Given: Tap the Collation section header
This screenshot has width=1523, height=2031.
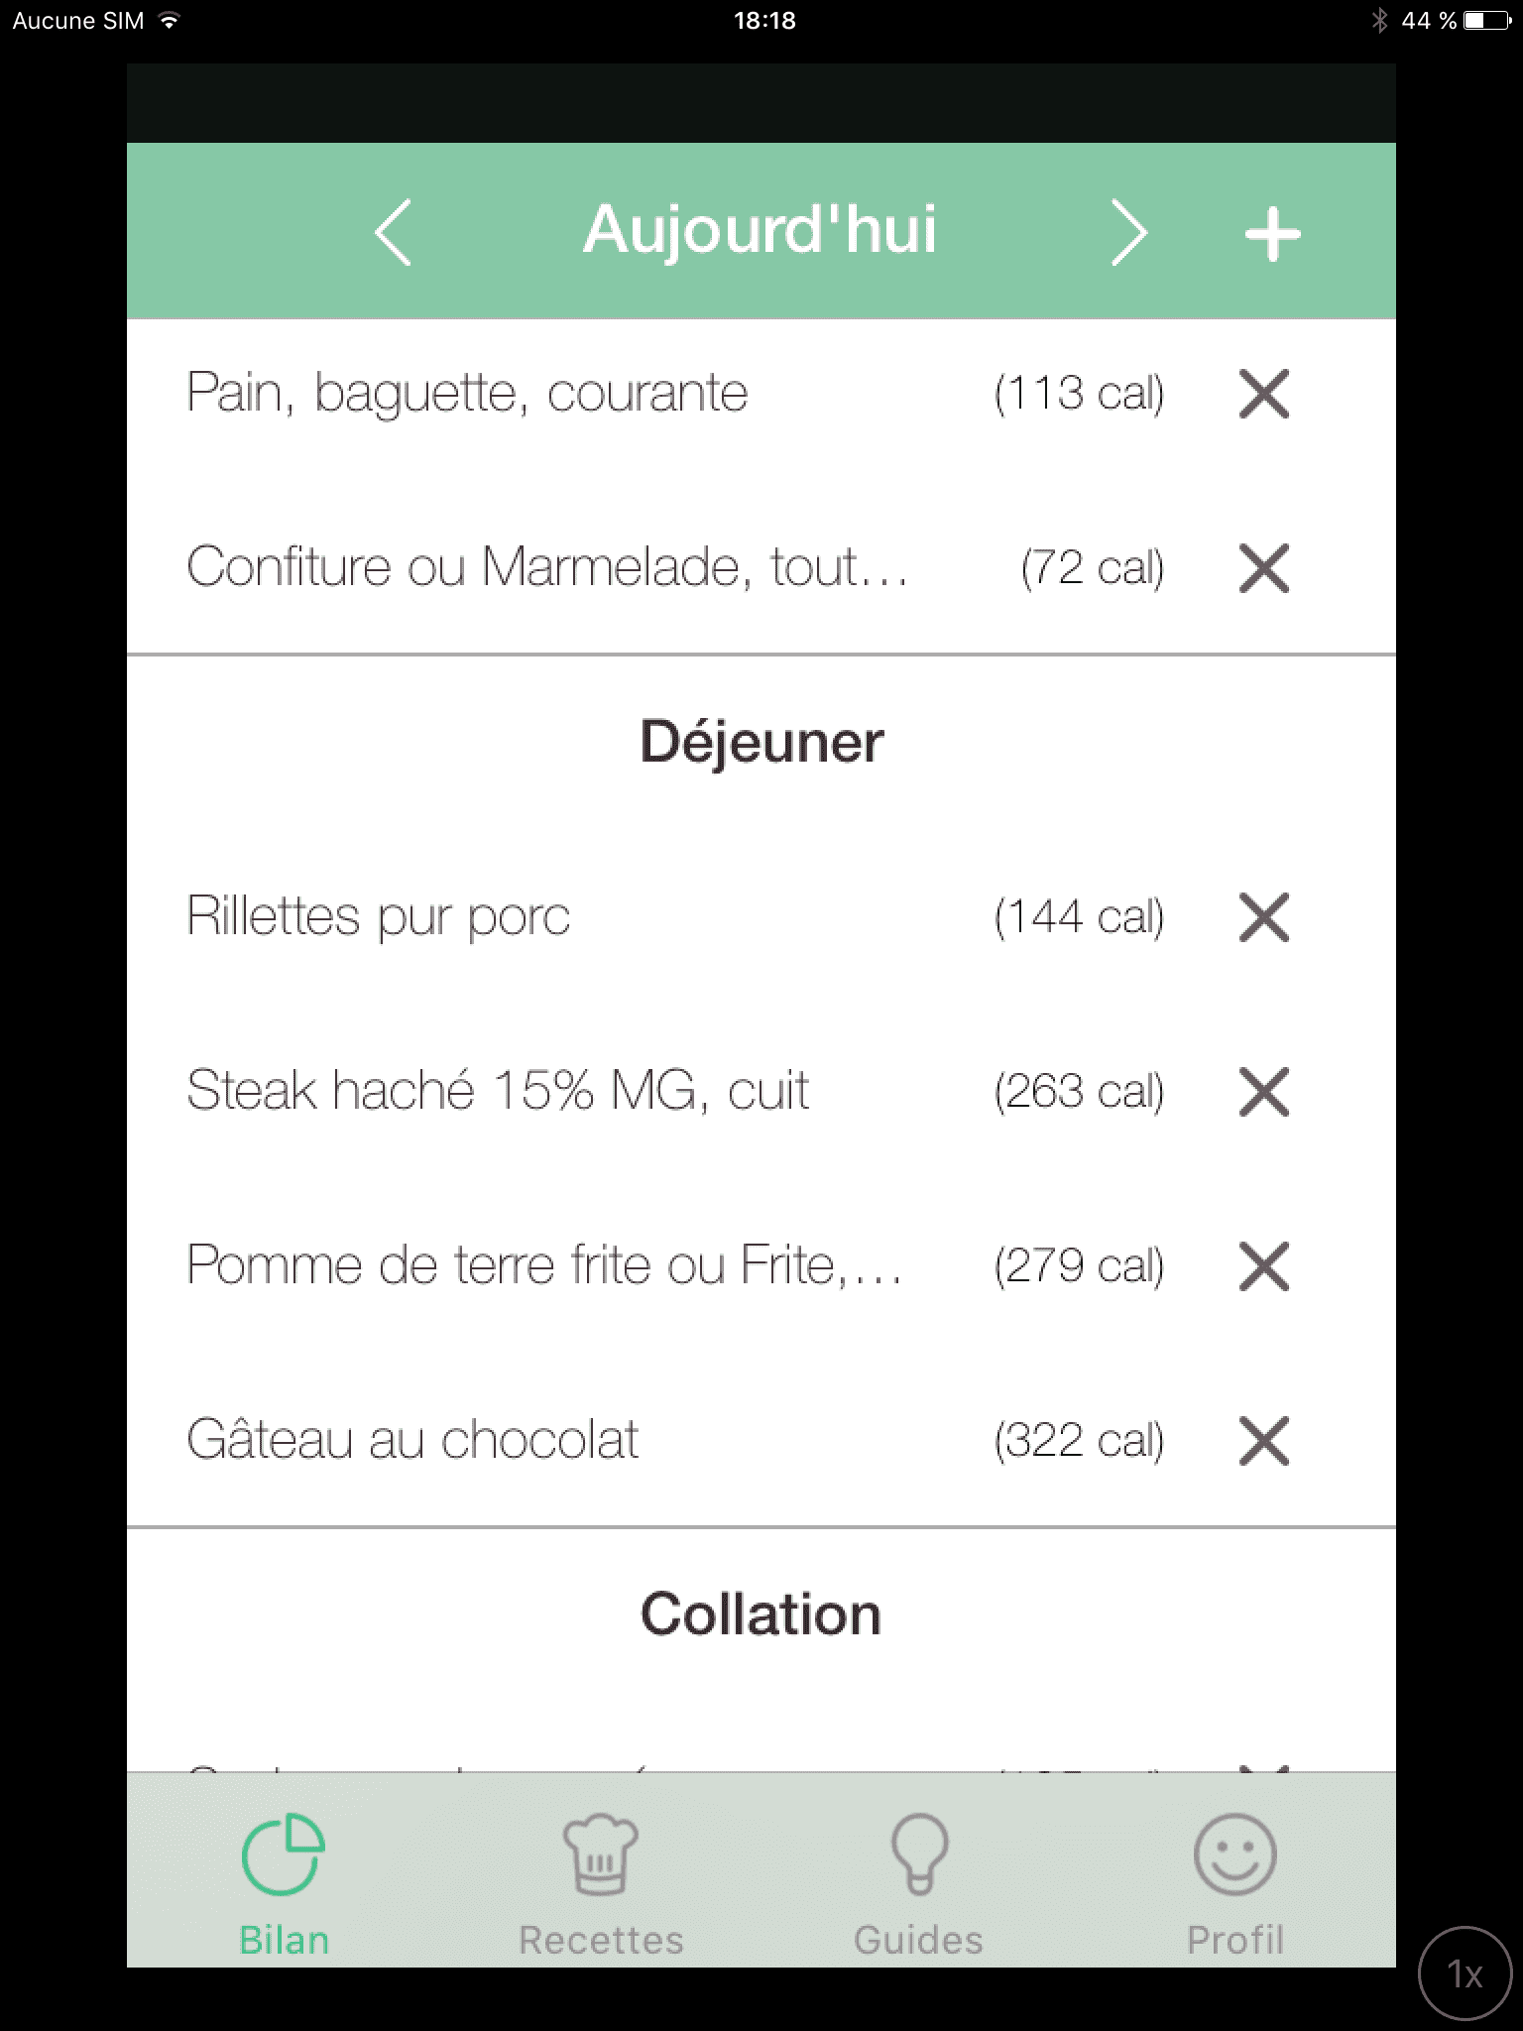Looking at the screenshot, I should pos(761,1613).
